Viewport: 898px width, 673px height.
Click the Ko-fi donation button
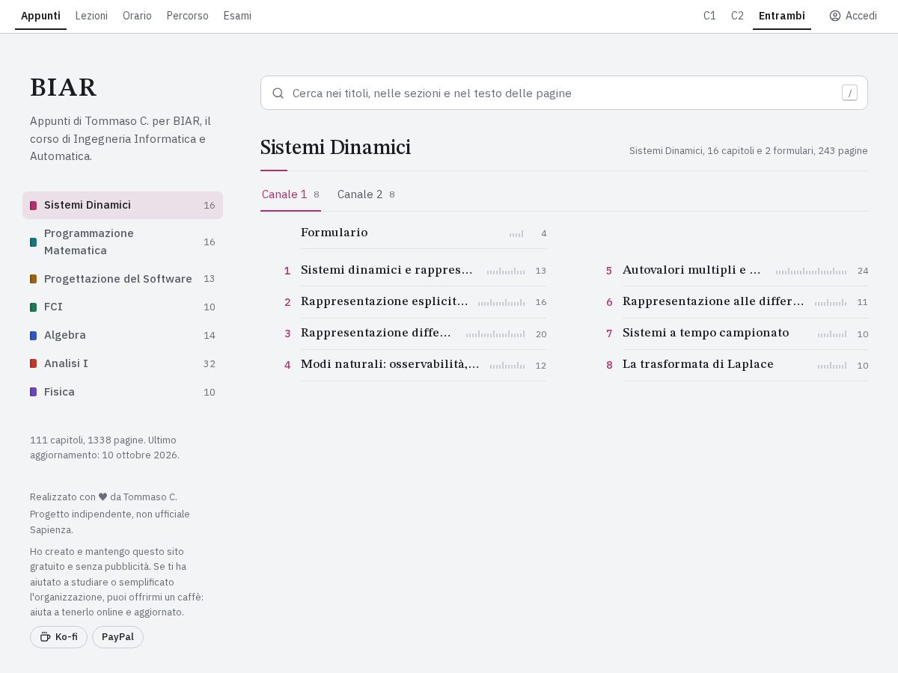point(58,637)
